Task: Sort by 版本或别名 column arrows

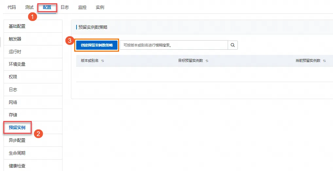Action: tap(103, 61)
